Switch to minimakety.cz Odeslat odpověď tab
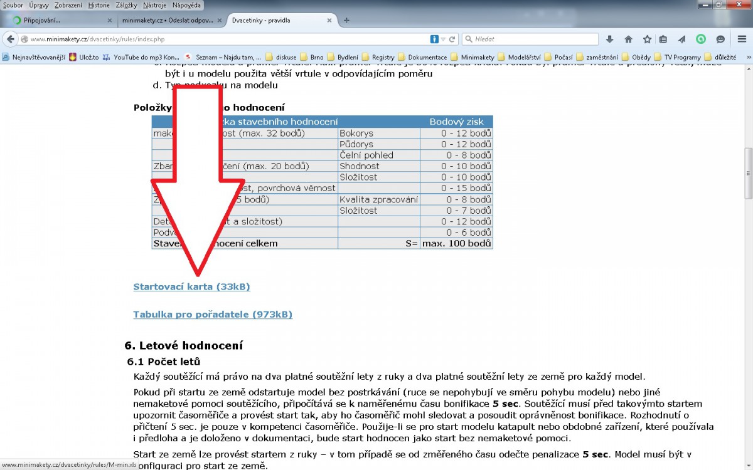This screenshot has width=753, height=470. pyautogui.click(x=167, y=20)
